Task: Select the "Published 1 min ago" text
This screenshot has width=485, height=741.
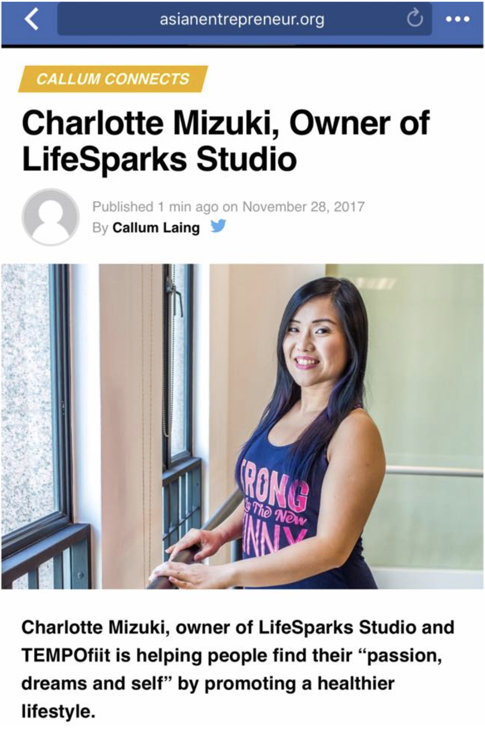Action: (x=155, y=207)
